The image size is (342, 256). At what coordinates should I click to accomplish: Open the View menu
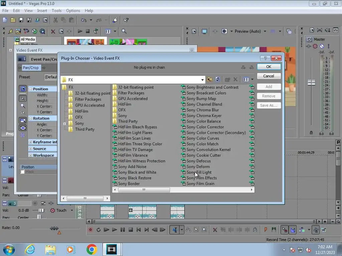pos(28,10)
